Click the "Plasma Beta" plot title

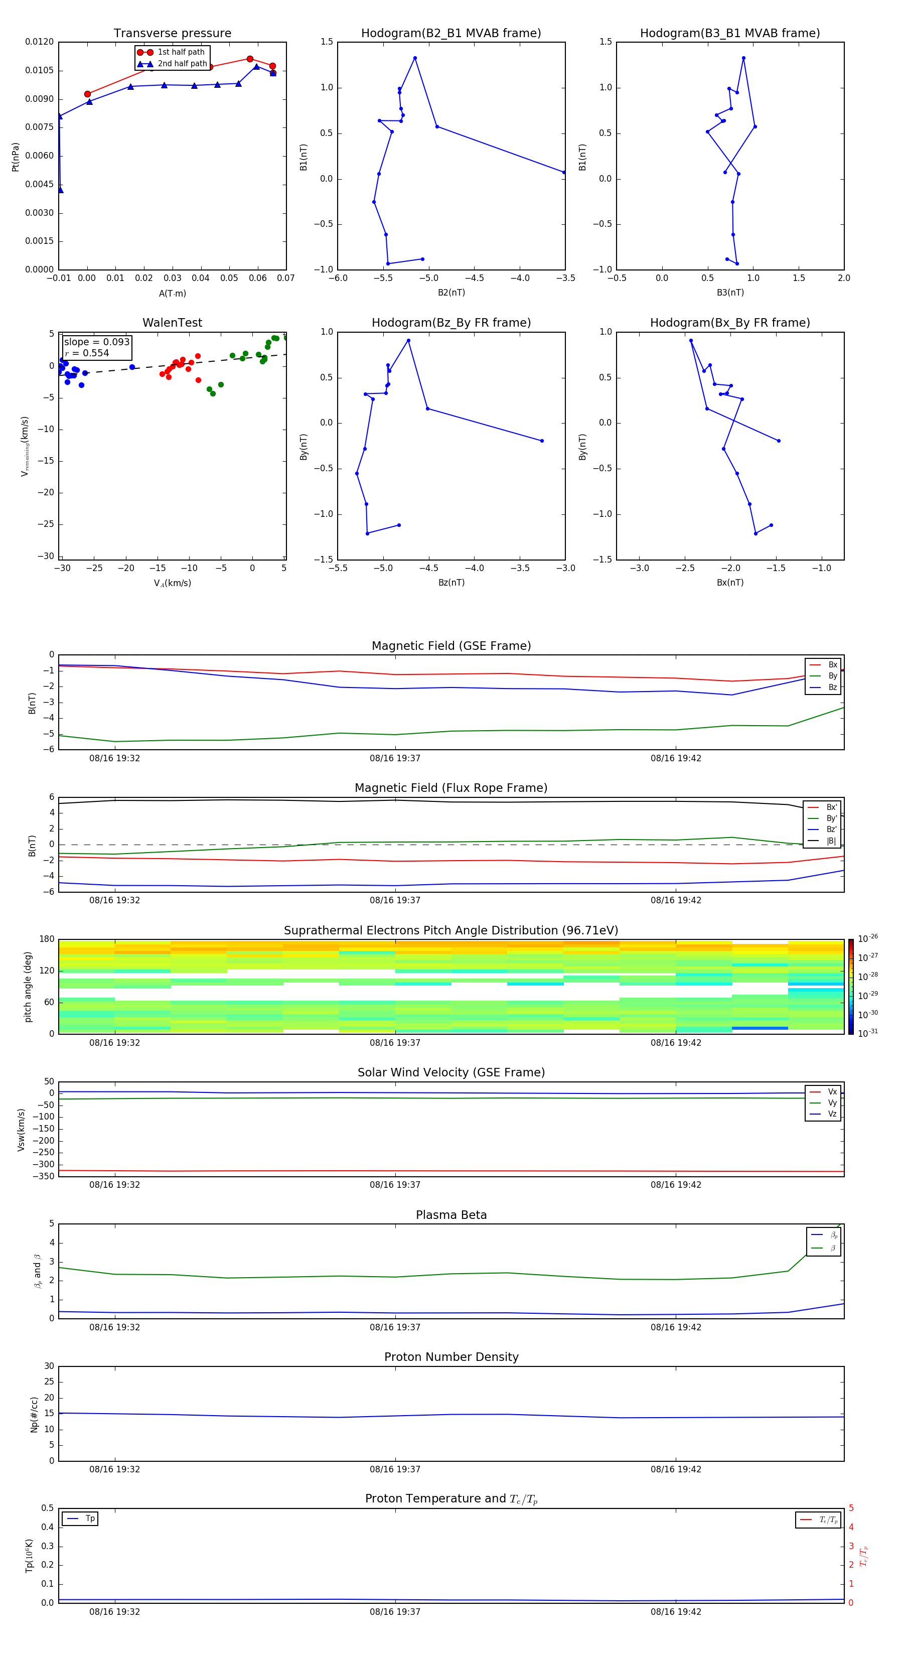(x=451, y=1215)
